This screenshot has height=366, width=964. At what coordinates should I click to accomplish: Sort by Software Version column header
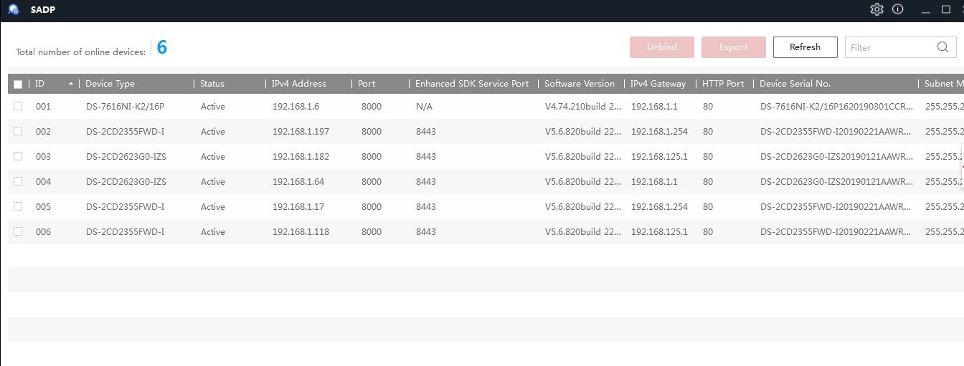click(579, 84)
